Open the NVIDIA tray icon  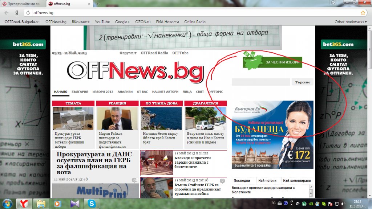[311, 204]
